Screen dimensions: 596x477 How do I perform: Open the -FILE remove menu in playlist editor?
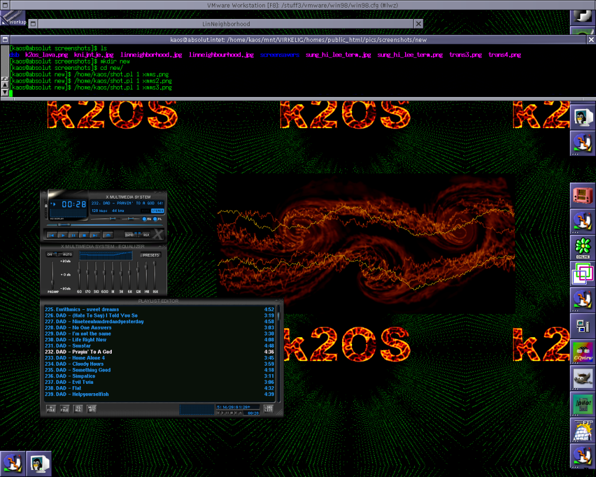click(65, 409)
